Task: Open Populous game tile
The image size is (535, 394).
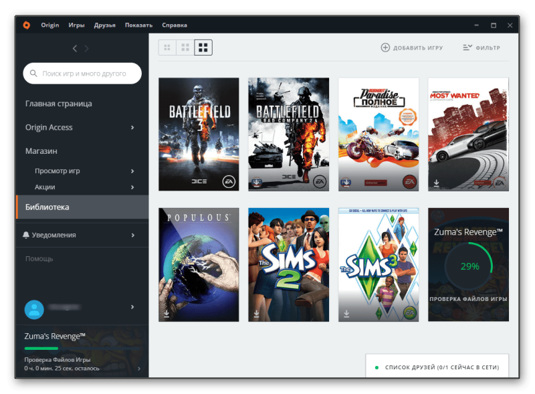Action: click(199, 265)
